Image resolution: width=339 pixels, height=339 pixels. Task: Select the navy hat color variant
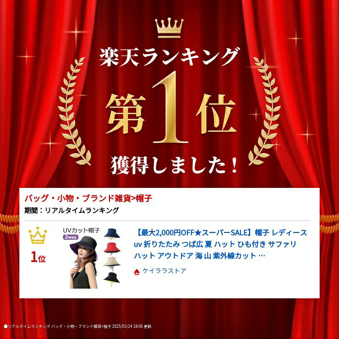112,233
